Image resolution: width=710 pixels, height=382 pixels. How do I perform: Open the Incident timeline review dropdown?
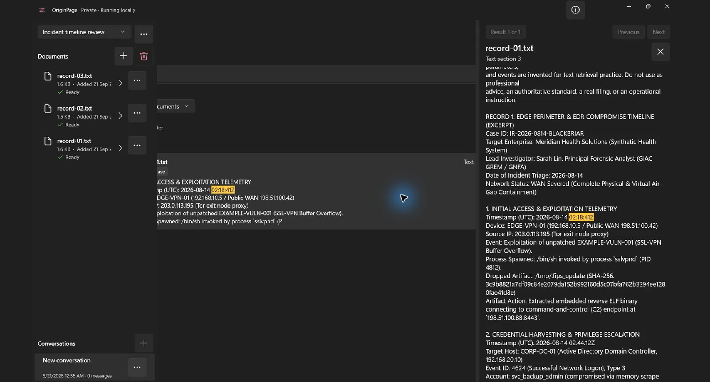84,32
